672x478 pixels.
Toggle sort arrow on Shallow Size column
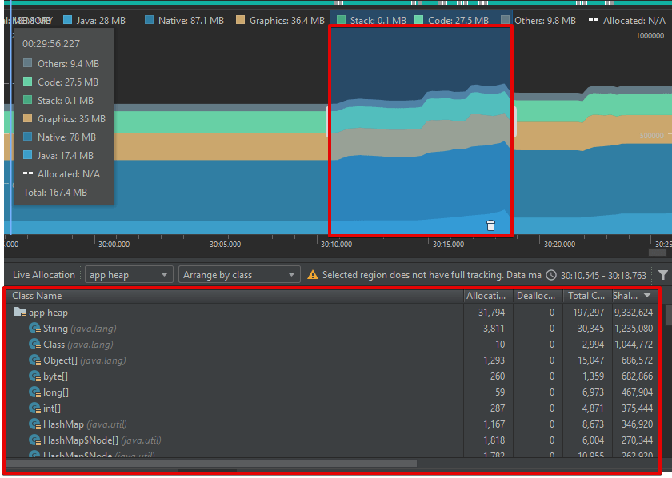[x=647, y=296]
